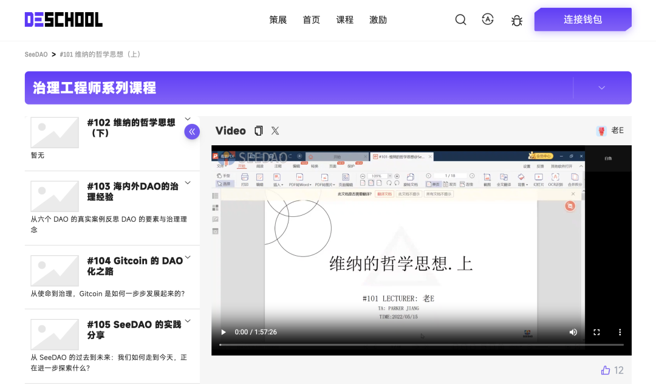The width and height of the screenshot is (656, 384).
Task: Open 策展 nav item
Action: point(278,19)
